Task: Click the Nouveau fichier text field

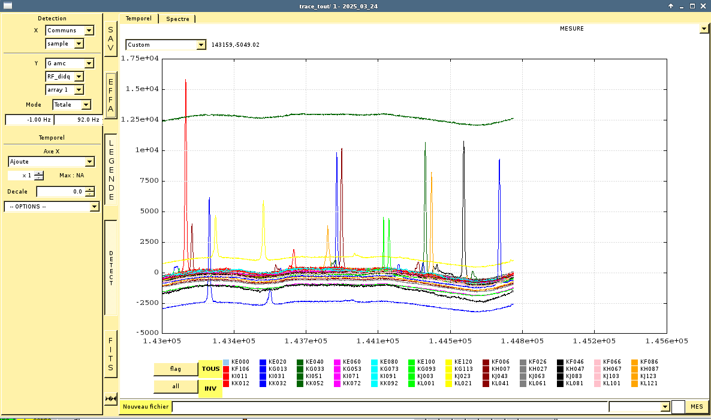Action: pyautogui.click(x=390, y=407)
